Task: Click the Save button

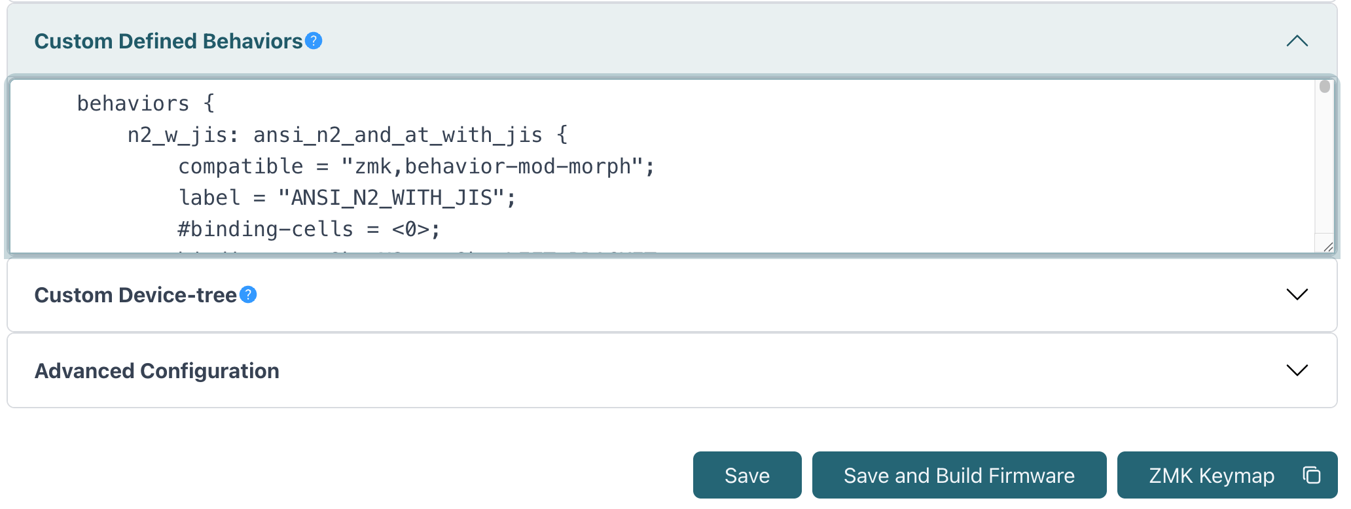Action: 747,475
